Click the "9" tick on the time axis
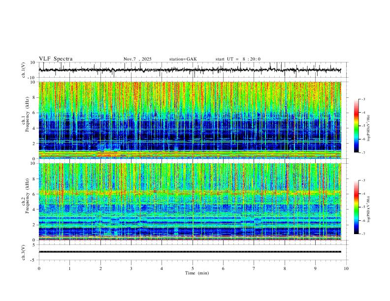 tap(315, 269)
